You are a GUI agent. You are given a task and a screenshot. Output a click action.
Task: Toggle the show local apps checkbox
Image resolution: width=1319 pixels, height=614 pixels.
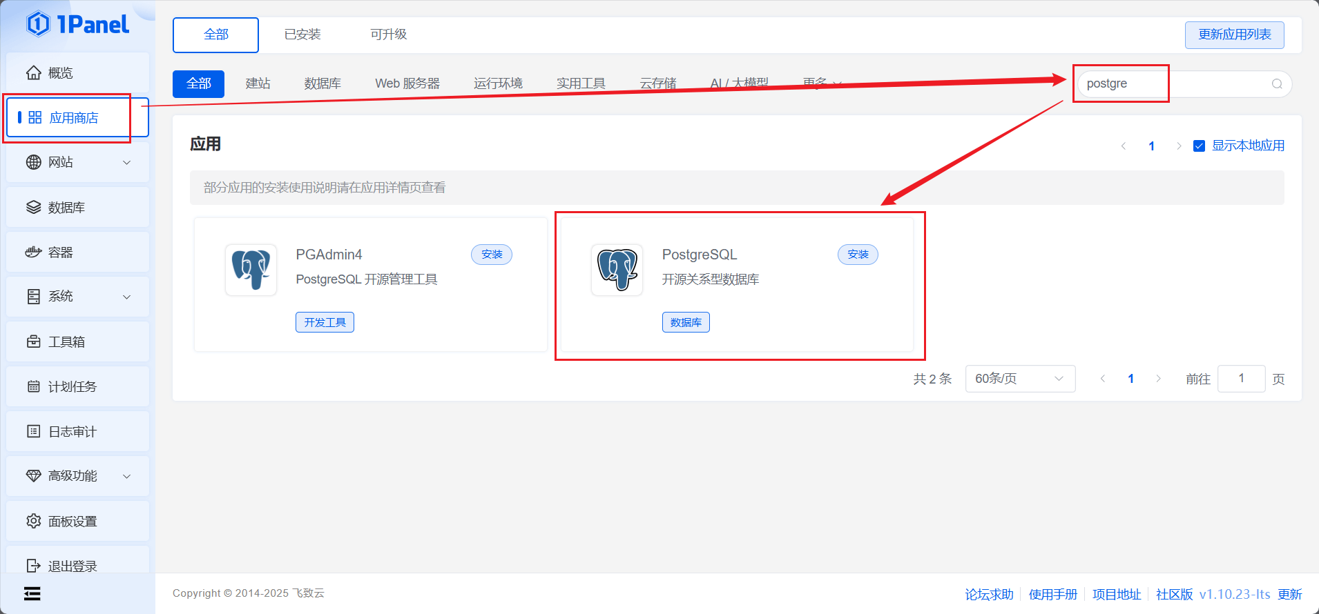[x=1200, y=146]
